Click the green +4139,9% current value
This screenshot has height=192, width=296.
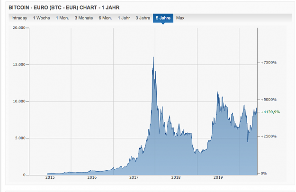point(270,112)
